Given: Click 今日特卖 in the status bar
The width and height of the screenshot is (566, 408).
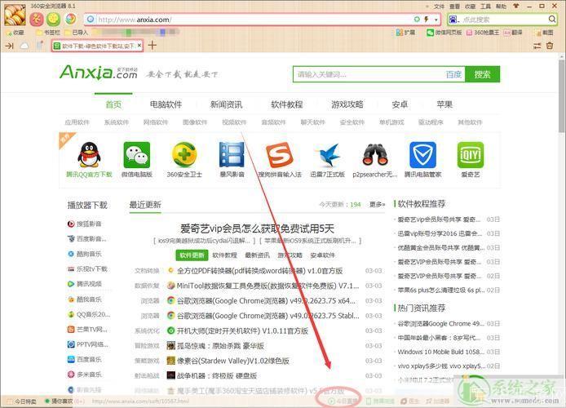Looking at the screenshot, I should click(x=22, y=401).
